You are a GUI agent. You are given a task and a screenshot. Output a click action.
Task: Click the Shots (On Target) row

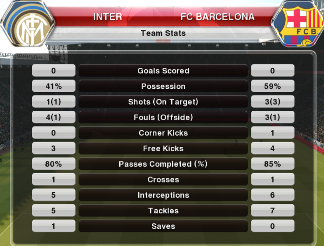[163, 101]
